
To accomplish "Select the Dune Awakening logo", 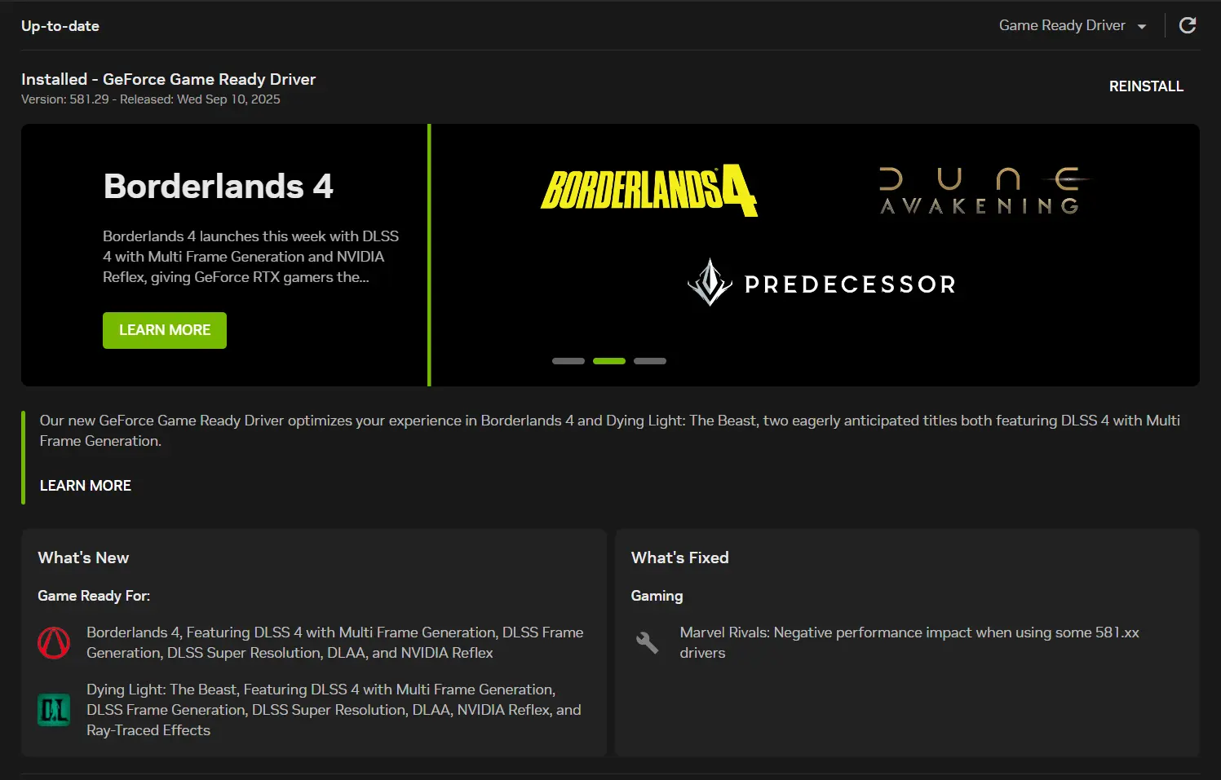I will tap(981, 192).
